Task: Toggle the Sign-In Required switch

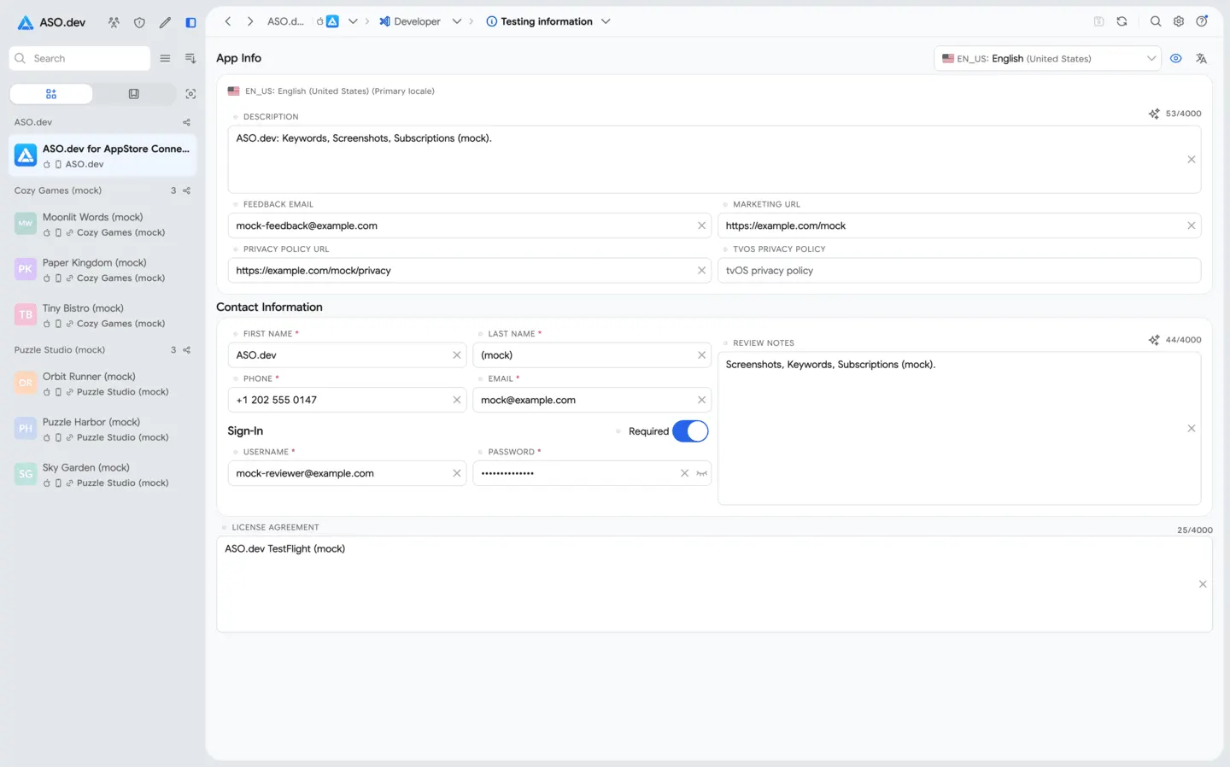Action: [690, 431]
